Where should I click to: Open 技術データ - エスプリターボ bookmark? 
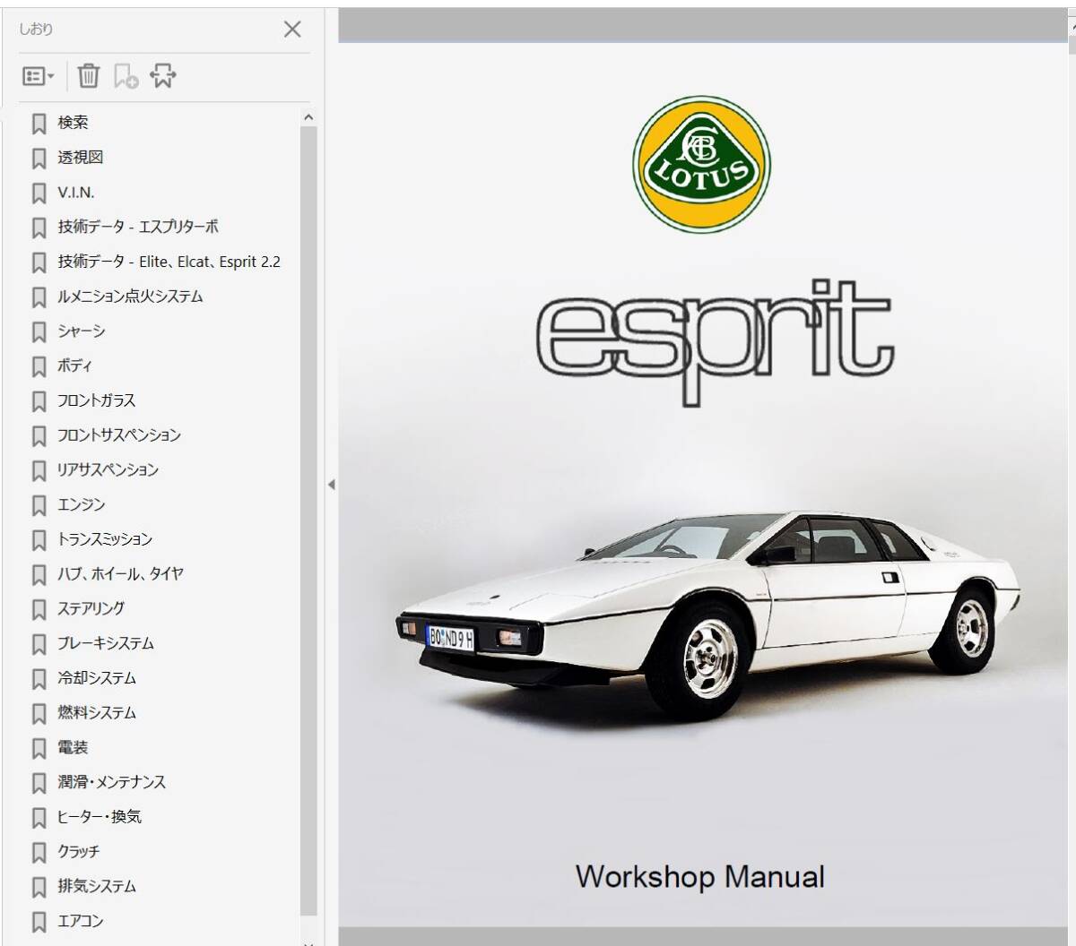point(138,228)
